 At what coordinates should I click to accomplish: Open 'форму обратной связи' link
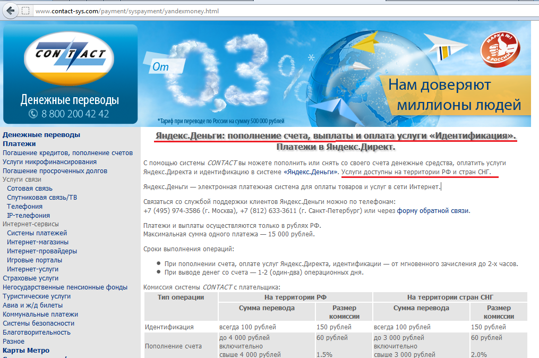[433, 211]
